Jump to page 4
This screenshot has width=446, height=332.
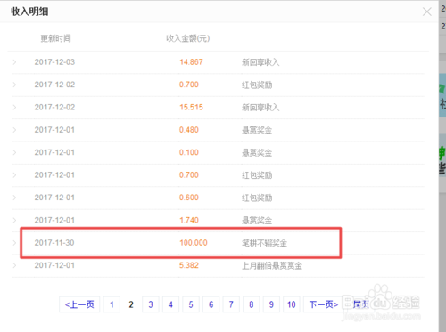pos(170,304)
